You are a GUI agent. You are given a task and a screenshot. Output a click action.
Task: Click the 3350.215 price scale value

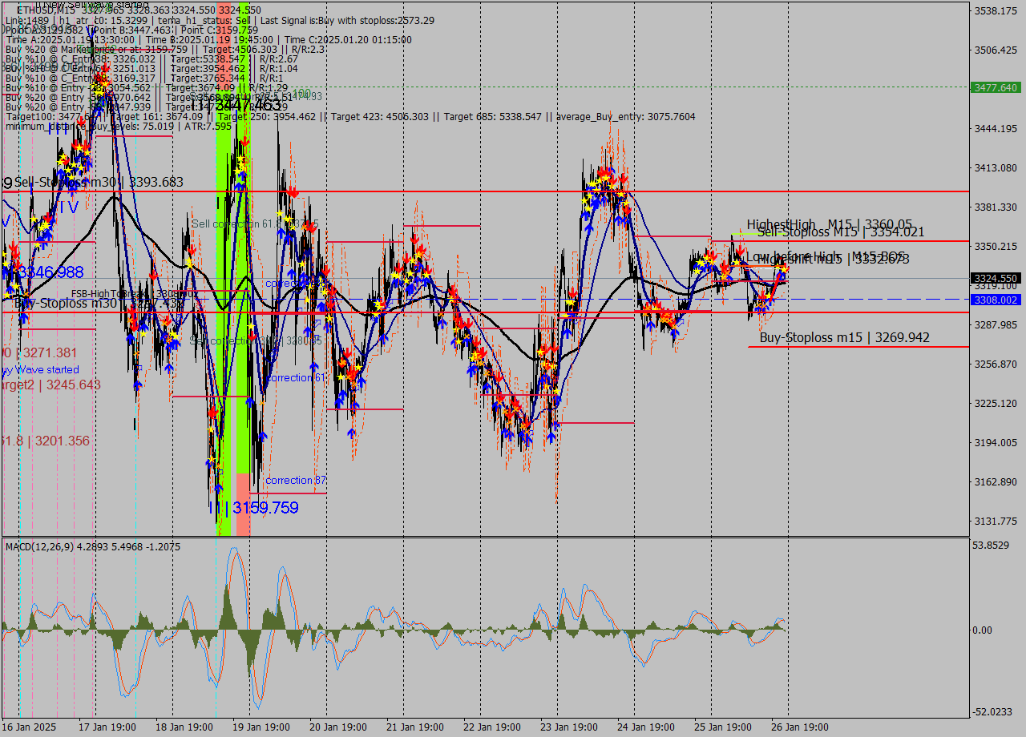[995, 246]
